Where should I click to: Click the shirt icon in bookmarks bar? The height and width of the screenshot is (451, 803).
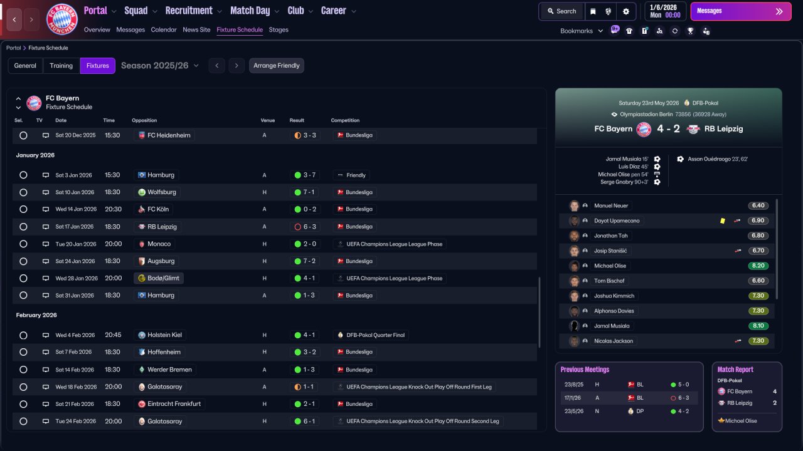coord(629,31)
